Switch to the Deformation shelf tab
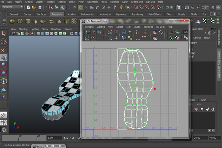This screenshot has height=148, width=222. 88,14
